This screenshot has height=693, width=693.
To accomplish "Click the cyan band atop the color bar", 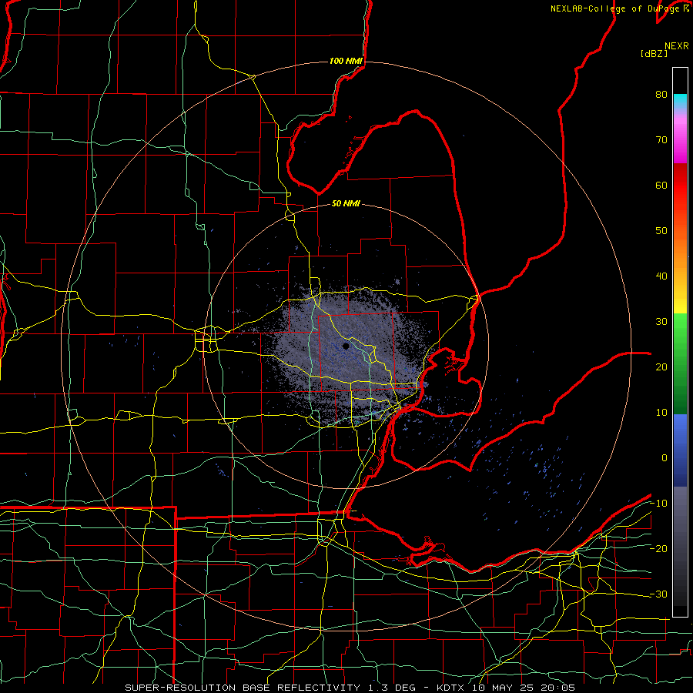I will click(680, 101).
